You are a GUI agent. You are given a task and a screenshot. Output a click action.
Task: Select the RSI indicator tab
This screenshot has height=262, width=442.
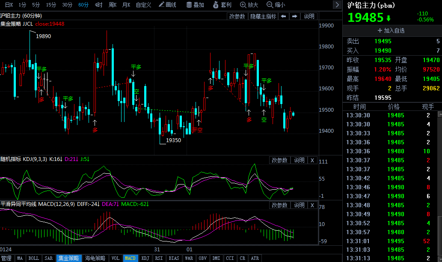[159, 258]
